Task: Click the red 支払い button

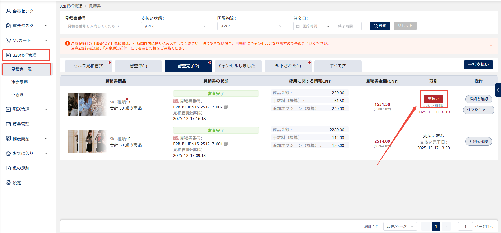Action: click(x=433, y=99)
